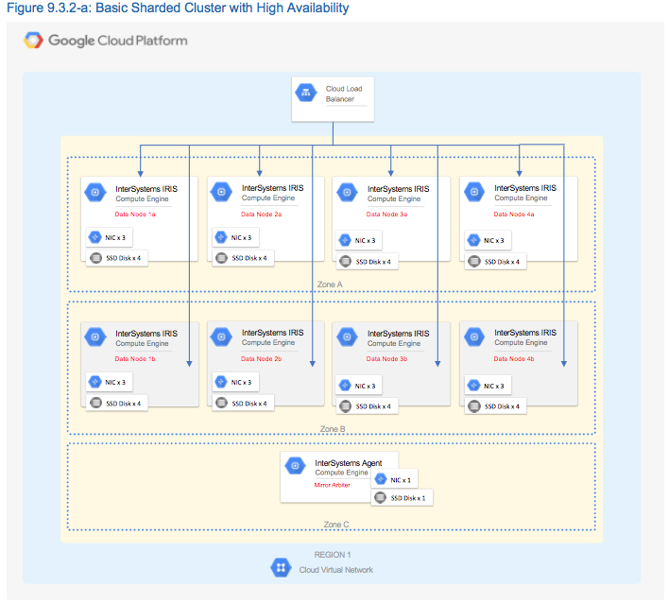The height and width of the screenshot is (603, 668).
Task: Click the SSD Disk x 1 icon of Mirror Arbiter
Action: click(380, 497)
